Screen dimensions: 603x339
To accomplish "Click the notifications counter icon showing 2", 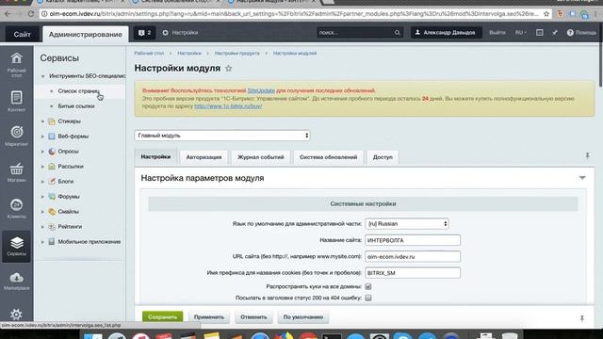I will pyautogui.click(x=144, y=33).
